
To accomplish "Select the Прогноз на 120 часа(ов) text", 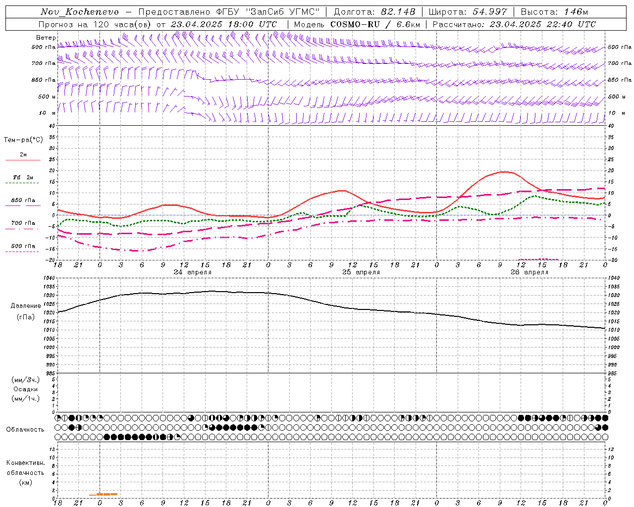I will coord(96,24).
